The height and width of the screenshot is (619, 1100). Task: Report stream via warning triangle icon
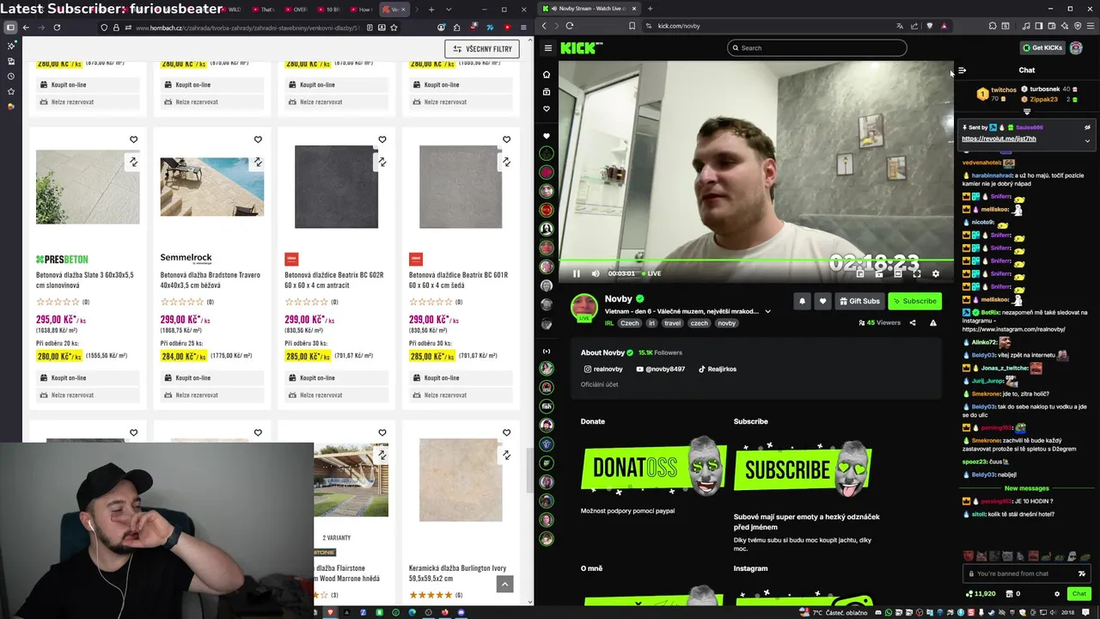(x=933, y=323)
